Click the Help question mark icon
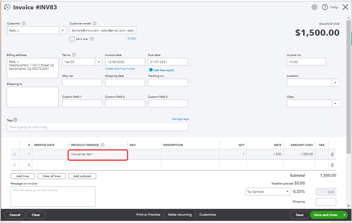This screenshot has height=223, width=352. [x=325, y=7]
